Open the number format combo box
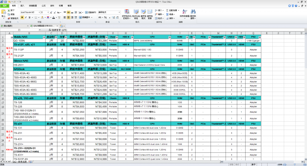Screen dimensions: 307x166 point(109,12)
